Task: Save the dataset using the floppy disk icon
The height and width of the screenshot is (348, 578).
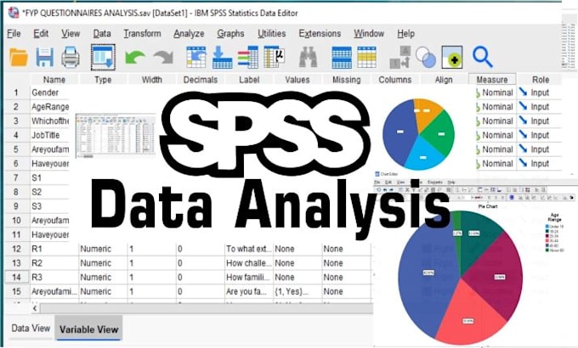Action: point(44,58)
